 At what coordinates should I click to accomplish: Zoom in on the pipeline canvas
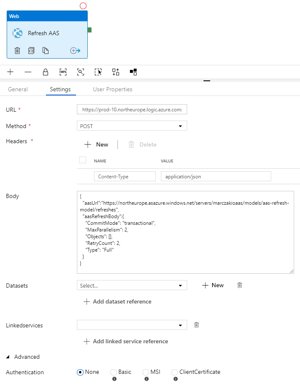(x=10, y=72)
